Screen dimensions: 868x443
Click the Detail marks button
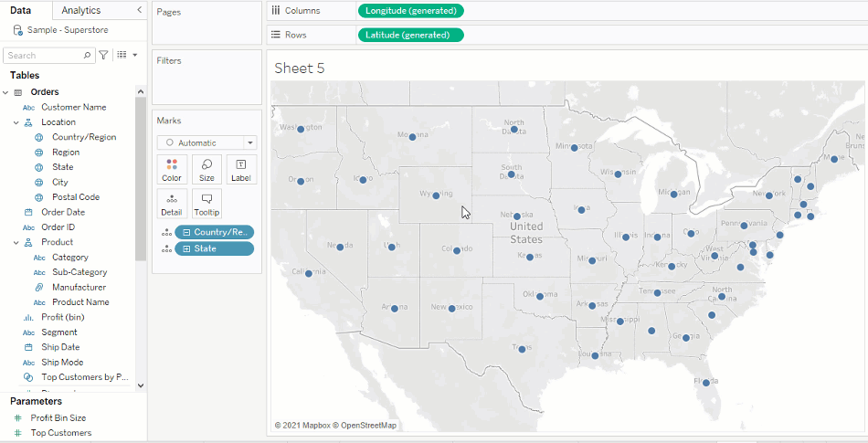[171, 203]
